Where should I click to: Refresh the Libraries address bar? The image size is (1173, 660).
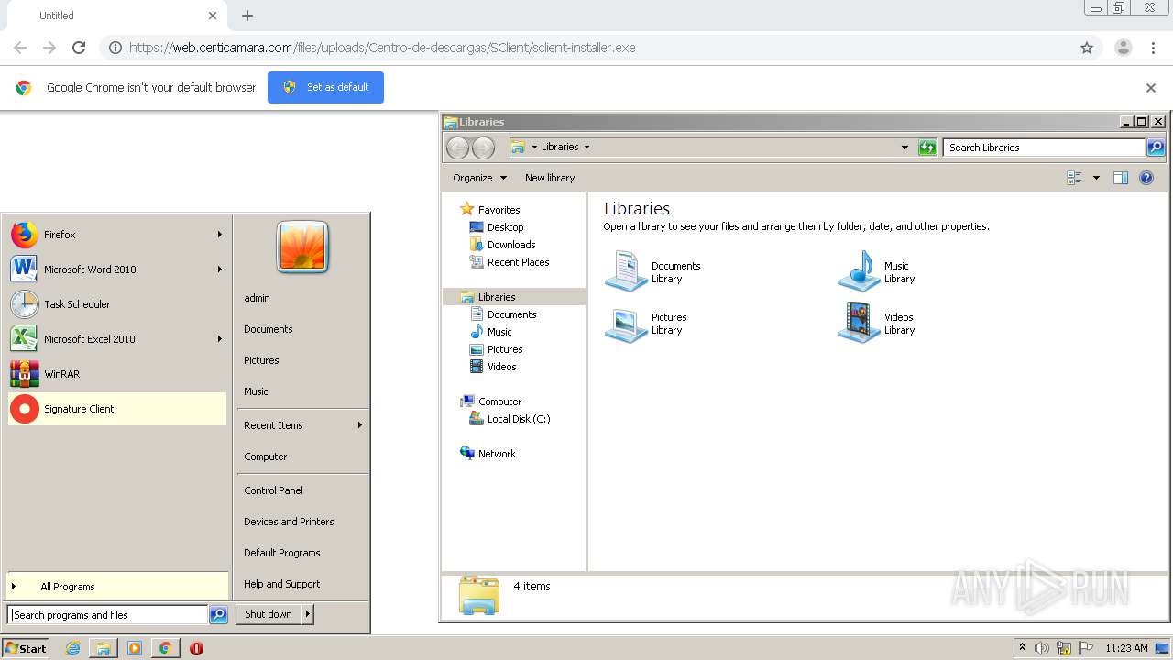click(x=927, y=148)
